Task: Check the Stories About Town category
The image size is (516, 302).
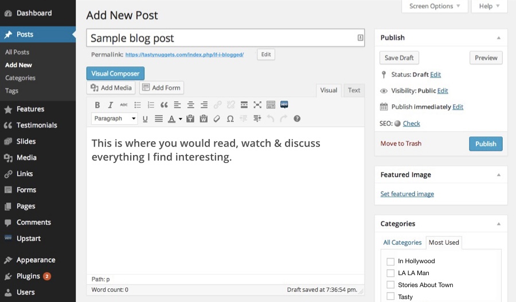Action: 390,285
